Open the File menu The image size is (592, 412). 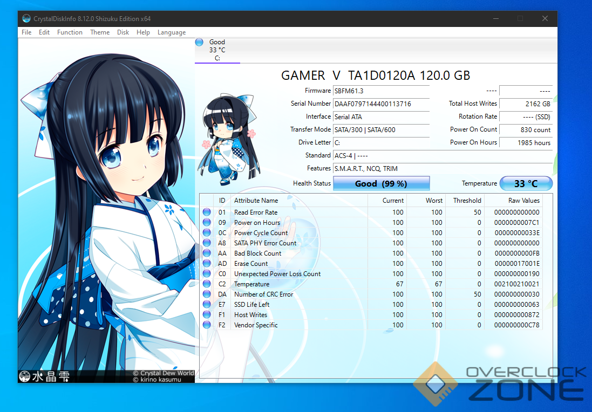(26, 32)
